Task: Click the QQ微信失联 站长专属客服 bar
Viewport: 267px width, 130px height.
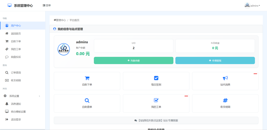Action: coord(156,120)
